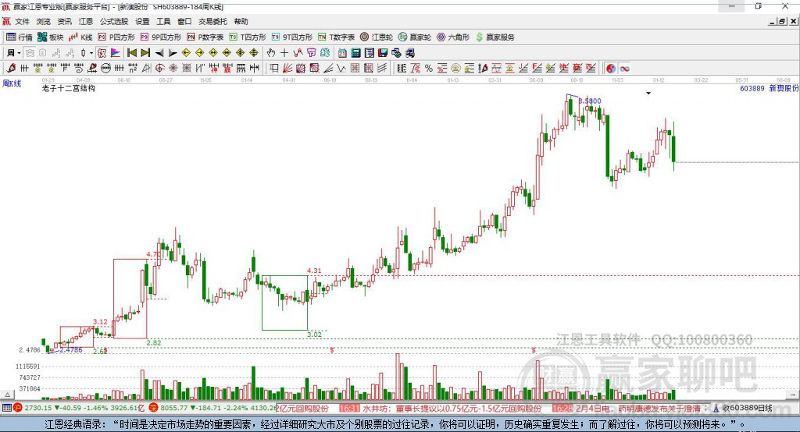Open the P四方形 square chart
The image size is (800, 432).
pos(116,37)
